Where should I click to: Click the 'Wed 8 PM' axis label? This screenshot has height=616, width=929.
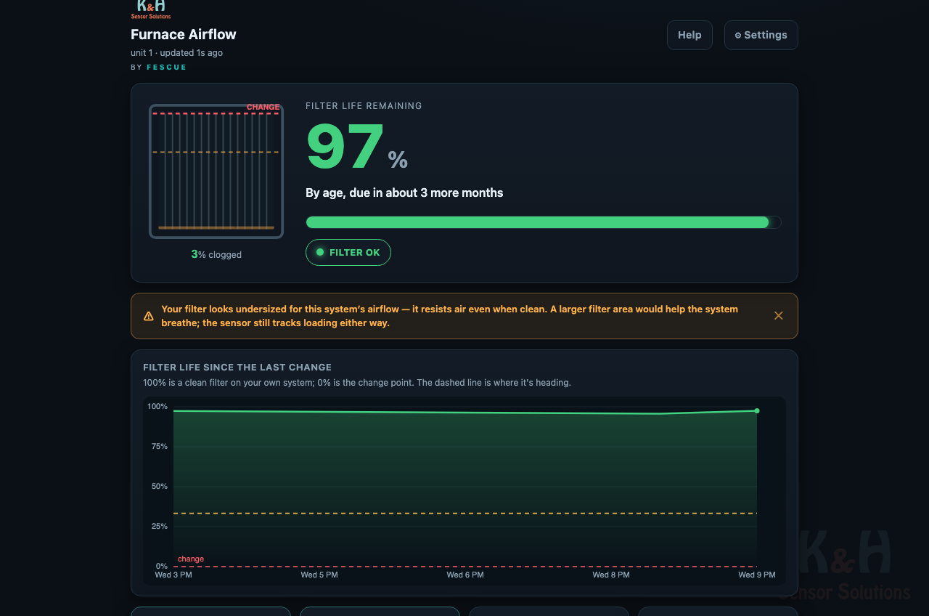pos(611,575)
